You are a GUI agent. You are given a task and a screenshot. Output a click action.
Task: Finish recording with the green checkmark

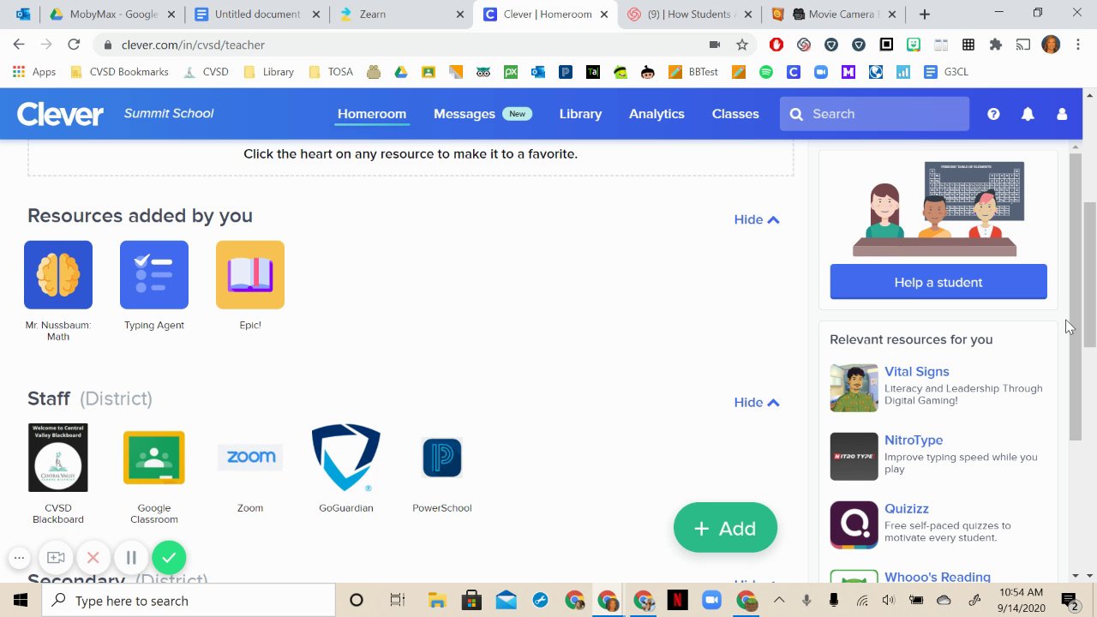tap(169, 558)
